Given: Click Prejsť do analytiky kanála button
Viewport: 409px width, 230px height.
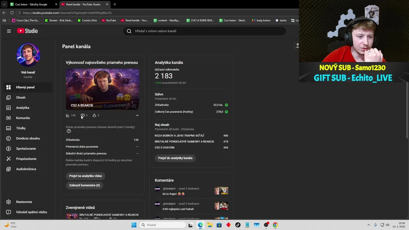Looking at the screenshot, I should 175,158.
